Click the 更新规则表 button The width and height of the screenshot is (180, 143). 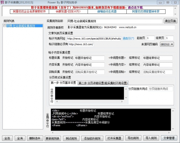(x=52, y=139)
